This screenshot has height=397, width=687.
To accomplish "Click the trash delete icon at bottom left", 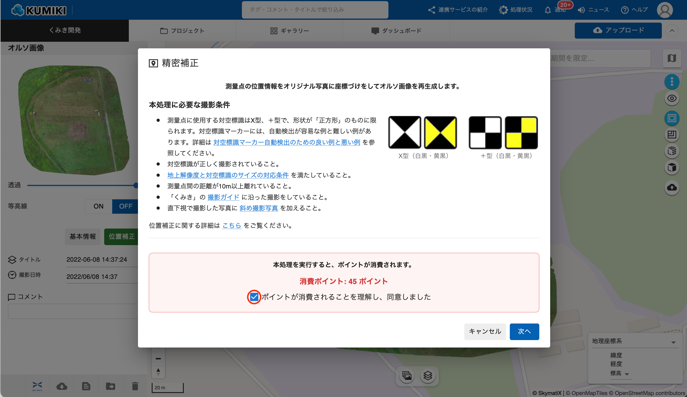I will 135,386.
